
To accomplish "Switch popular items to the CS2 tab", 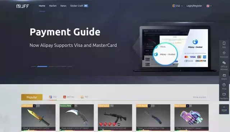I will point(53,97).
